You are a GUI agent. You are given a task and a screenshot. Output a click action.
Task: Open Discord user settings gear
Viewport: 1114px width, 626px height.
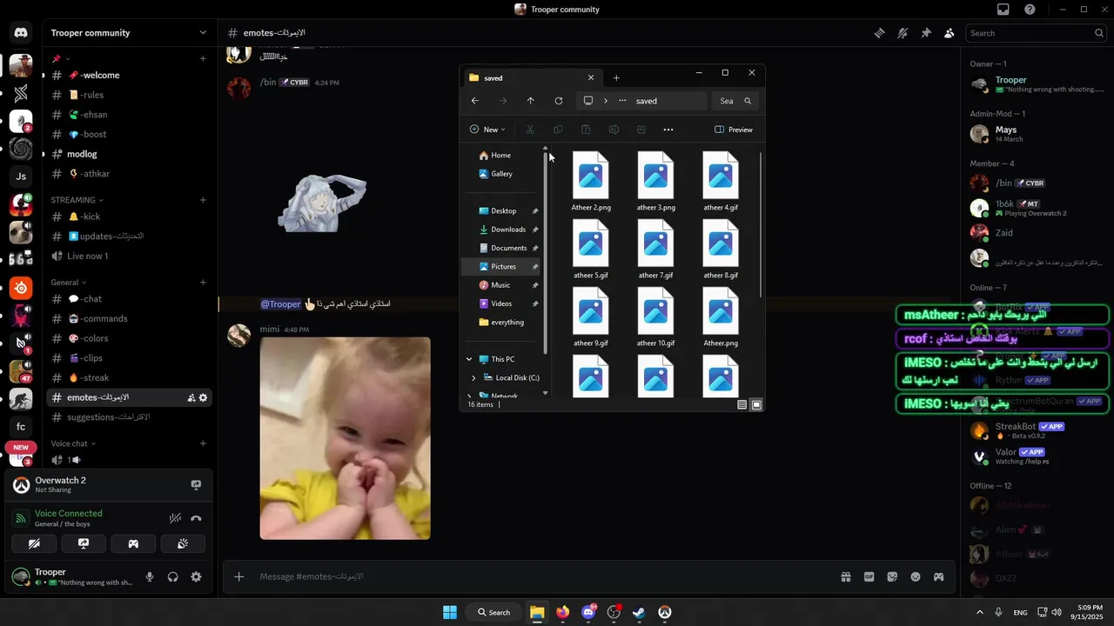click(x=196, y=576)
